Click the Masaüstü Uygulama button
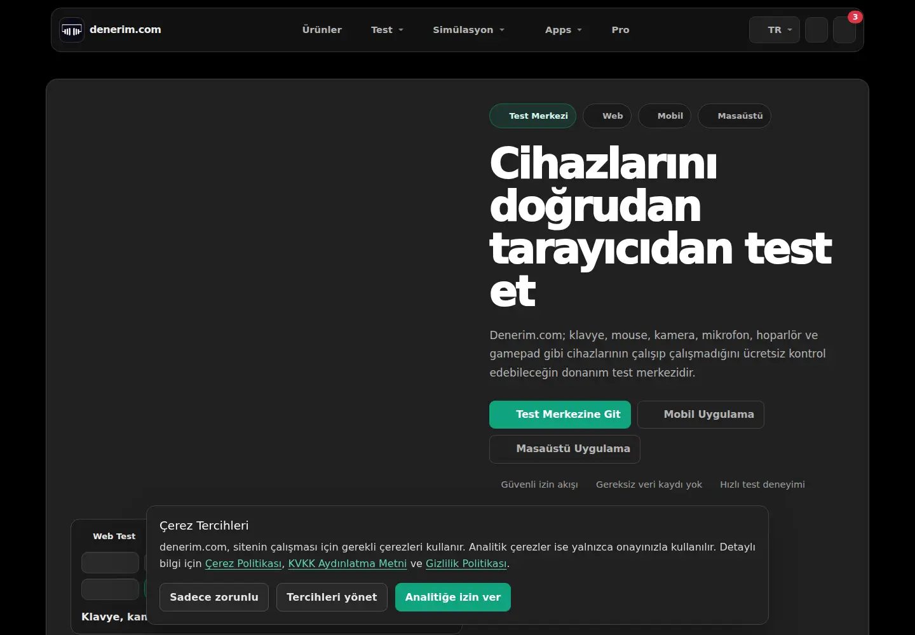The height and width of the screenshot is (635, 915). [x=565, y=449]
